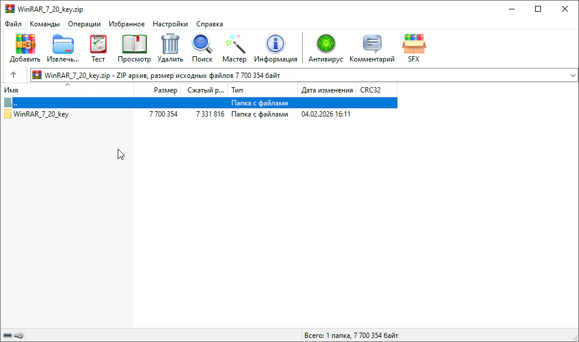Click the Удалить trash can icon
The image size is (579, 342).
coord(170,48)
